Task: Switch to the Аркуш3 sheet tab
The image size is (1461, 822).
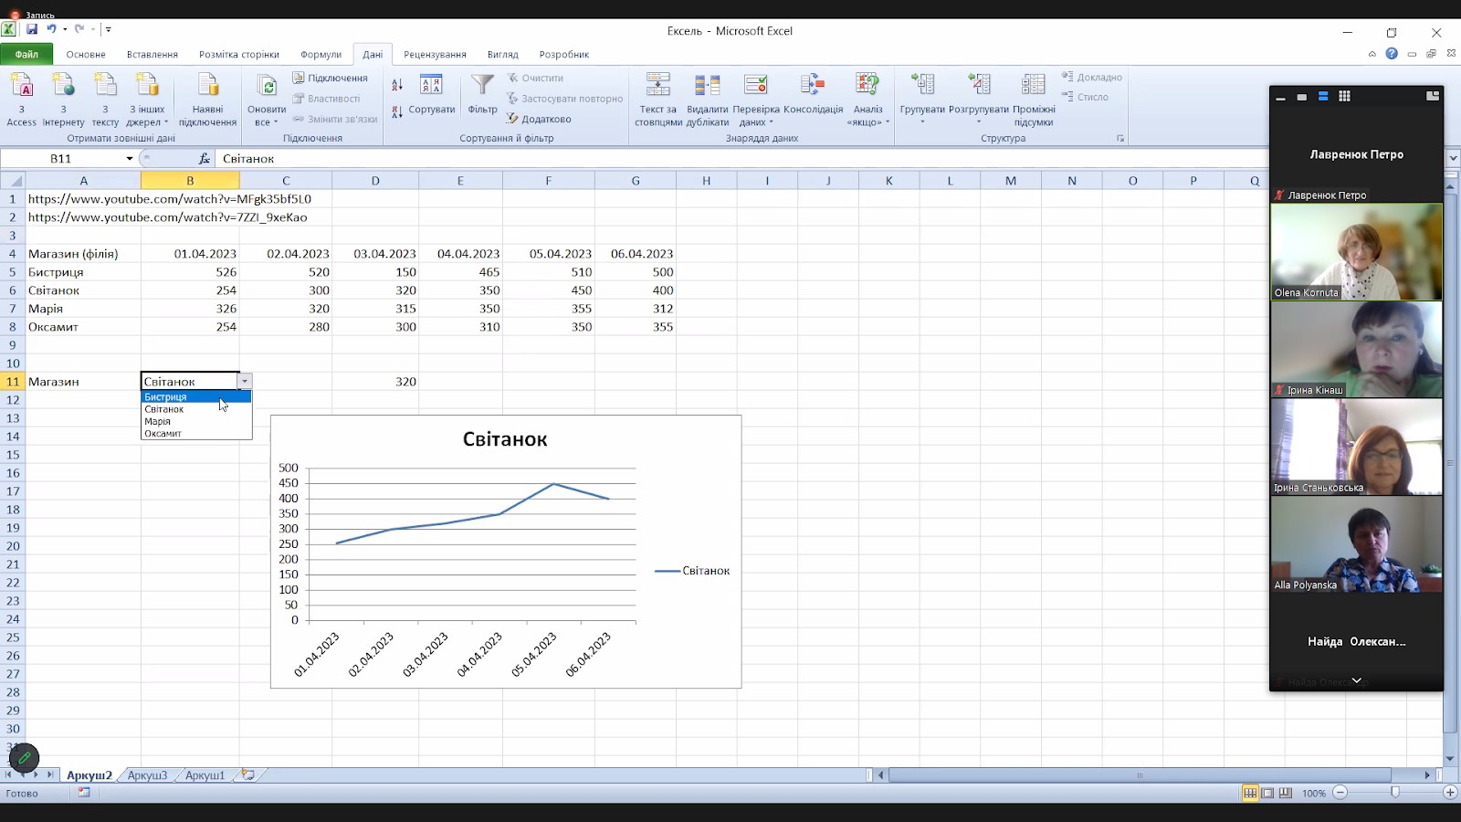Action: (x=147, y=775)
